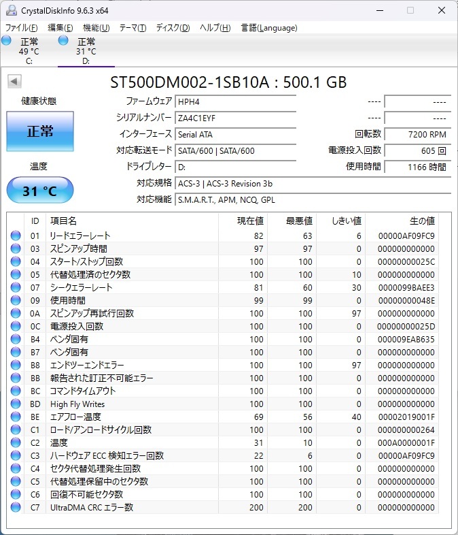Click status circle for ID B4 ベンダ固有
This screenshot has height=535, width=458.
(x=16, y=339)
